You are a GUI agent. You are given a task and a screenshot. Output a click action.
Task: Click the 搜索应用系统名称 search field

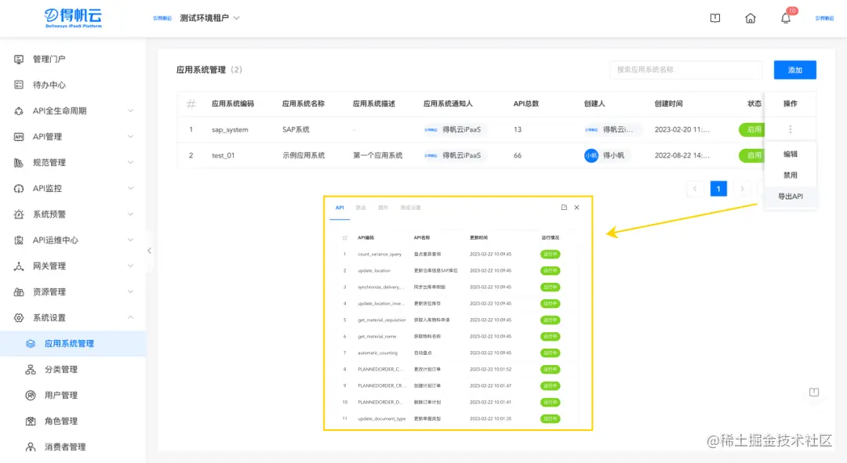(685, 70)
